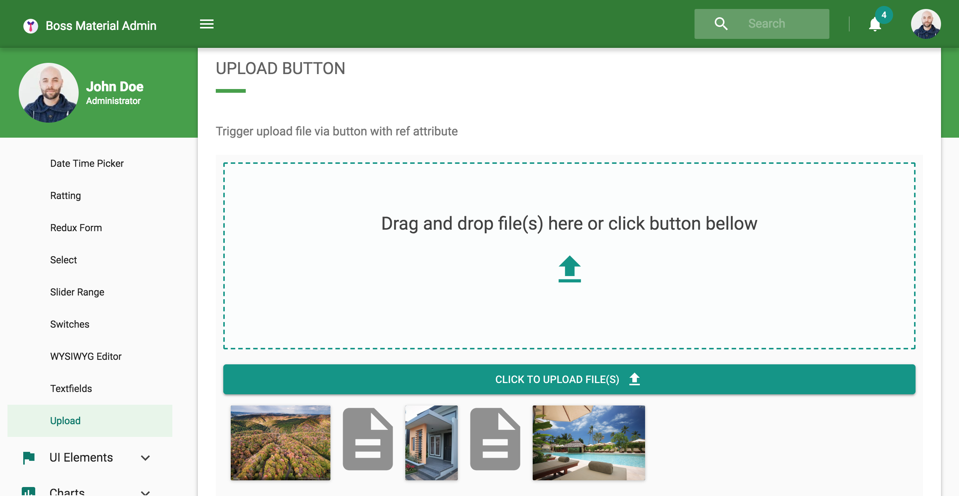Screen dimensions: 959x496
Task: Click the upload arrow in drop zone
Action: 569,269
